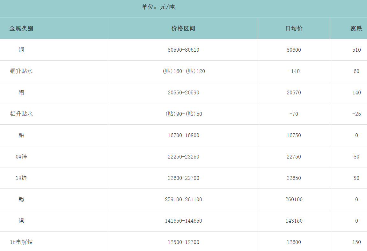Click tin daily average 260100

pos(294,199)
